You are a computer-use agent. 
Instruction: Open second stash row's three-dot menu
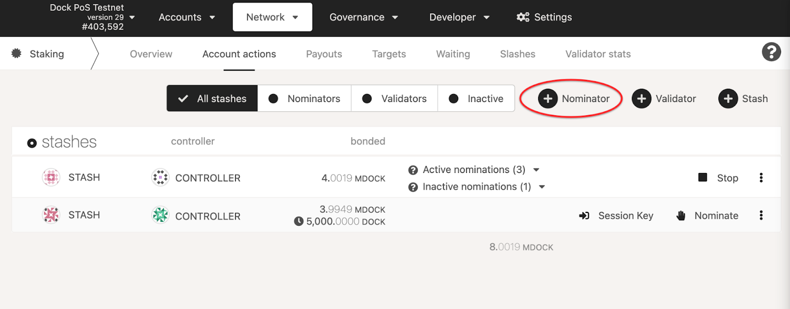761,215
